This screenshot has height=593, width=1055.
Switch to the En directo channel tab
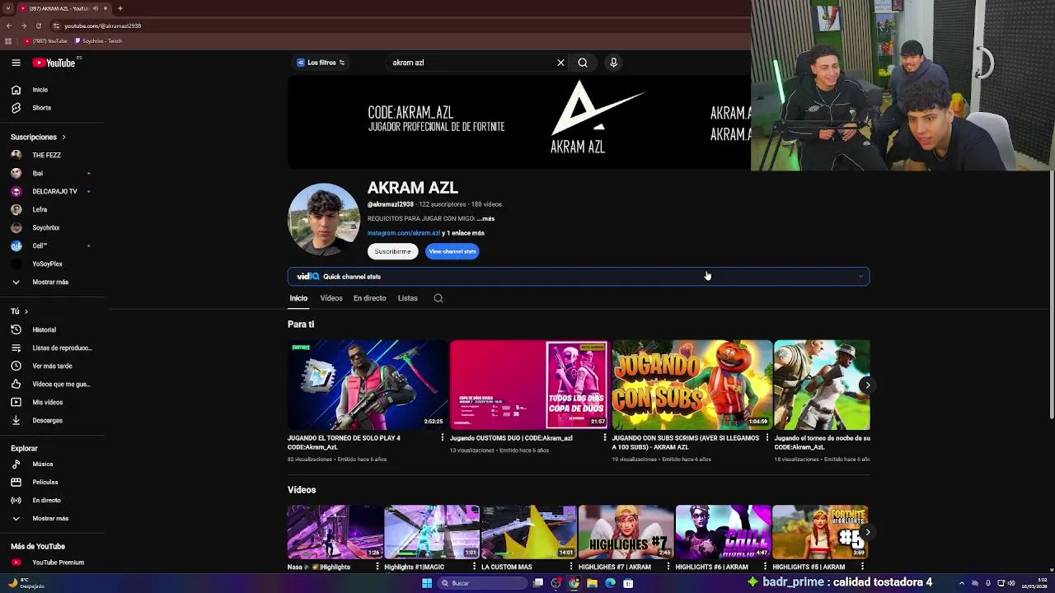tap(369, 298)
